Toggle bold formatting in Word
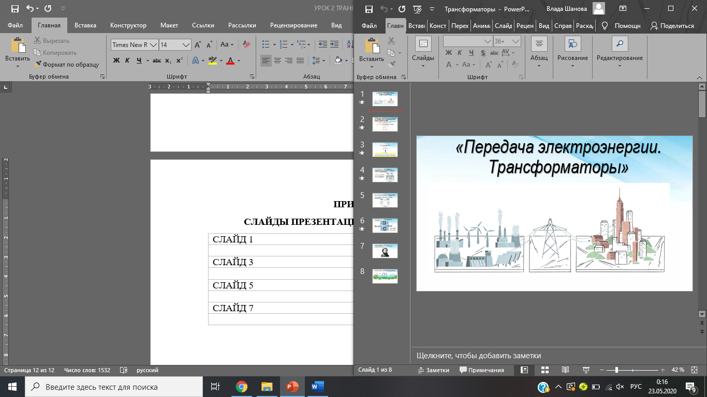Screen dimensions: 707x397 (116, 60)
